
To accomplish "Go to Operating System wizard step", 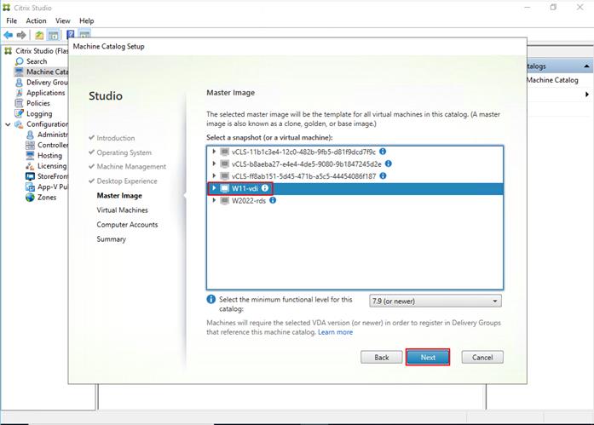I will (124, 152).
